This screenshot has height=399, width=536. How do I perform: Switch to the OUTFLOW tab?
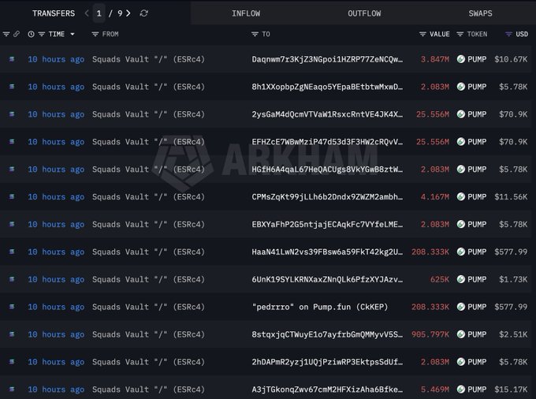[364, 13]
